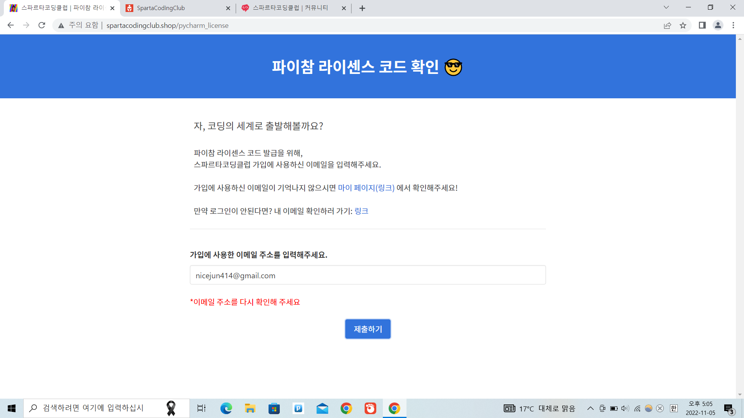744x418 pixels.
Task: Open the Windows Start menu
Action: point(12,408)
